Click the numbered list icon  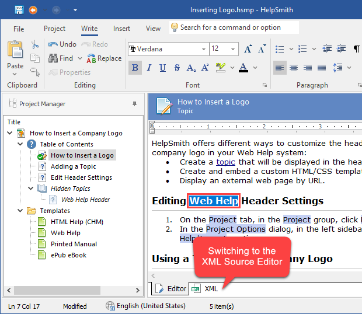point(302,49)
